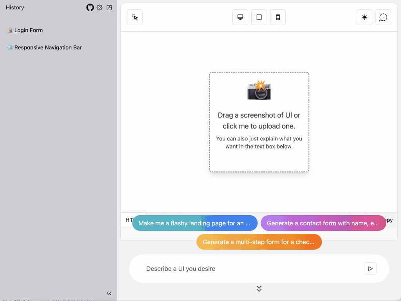Click the camera upload drop zone
This screenshot has height=301, width=401.
pyautogui.click(x=259, y=121)
